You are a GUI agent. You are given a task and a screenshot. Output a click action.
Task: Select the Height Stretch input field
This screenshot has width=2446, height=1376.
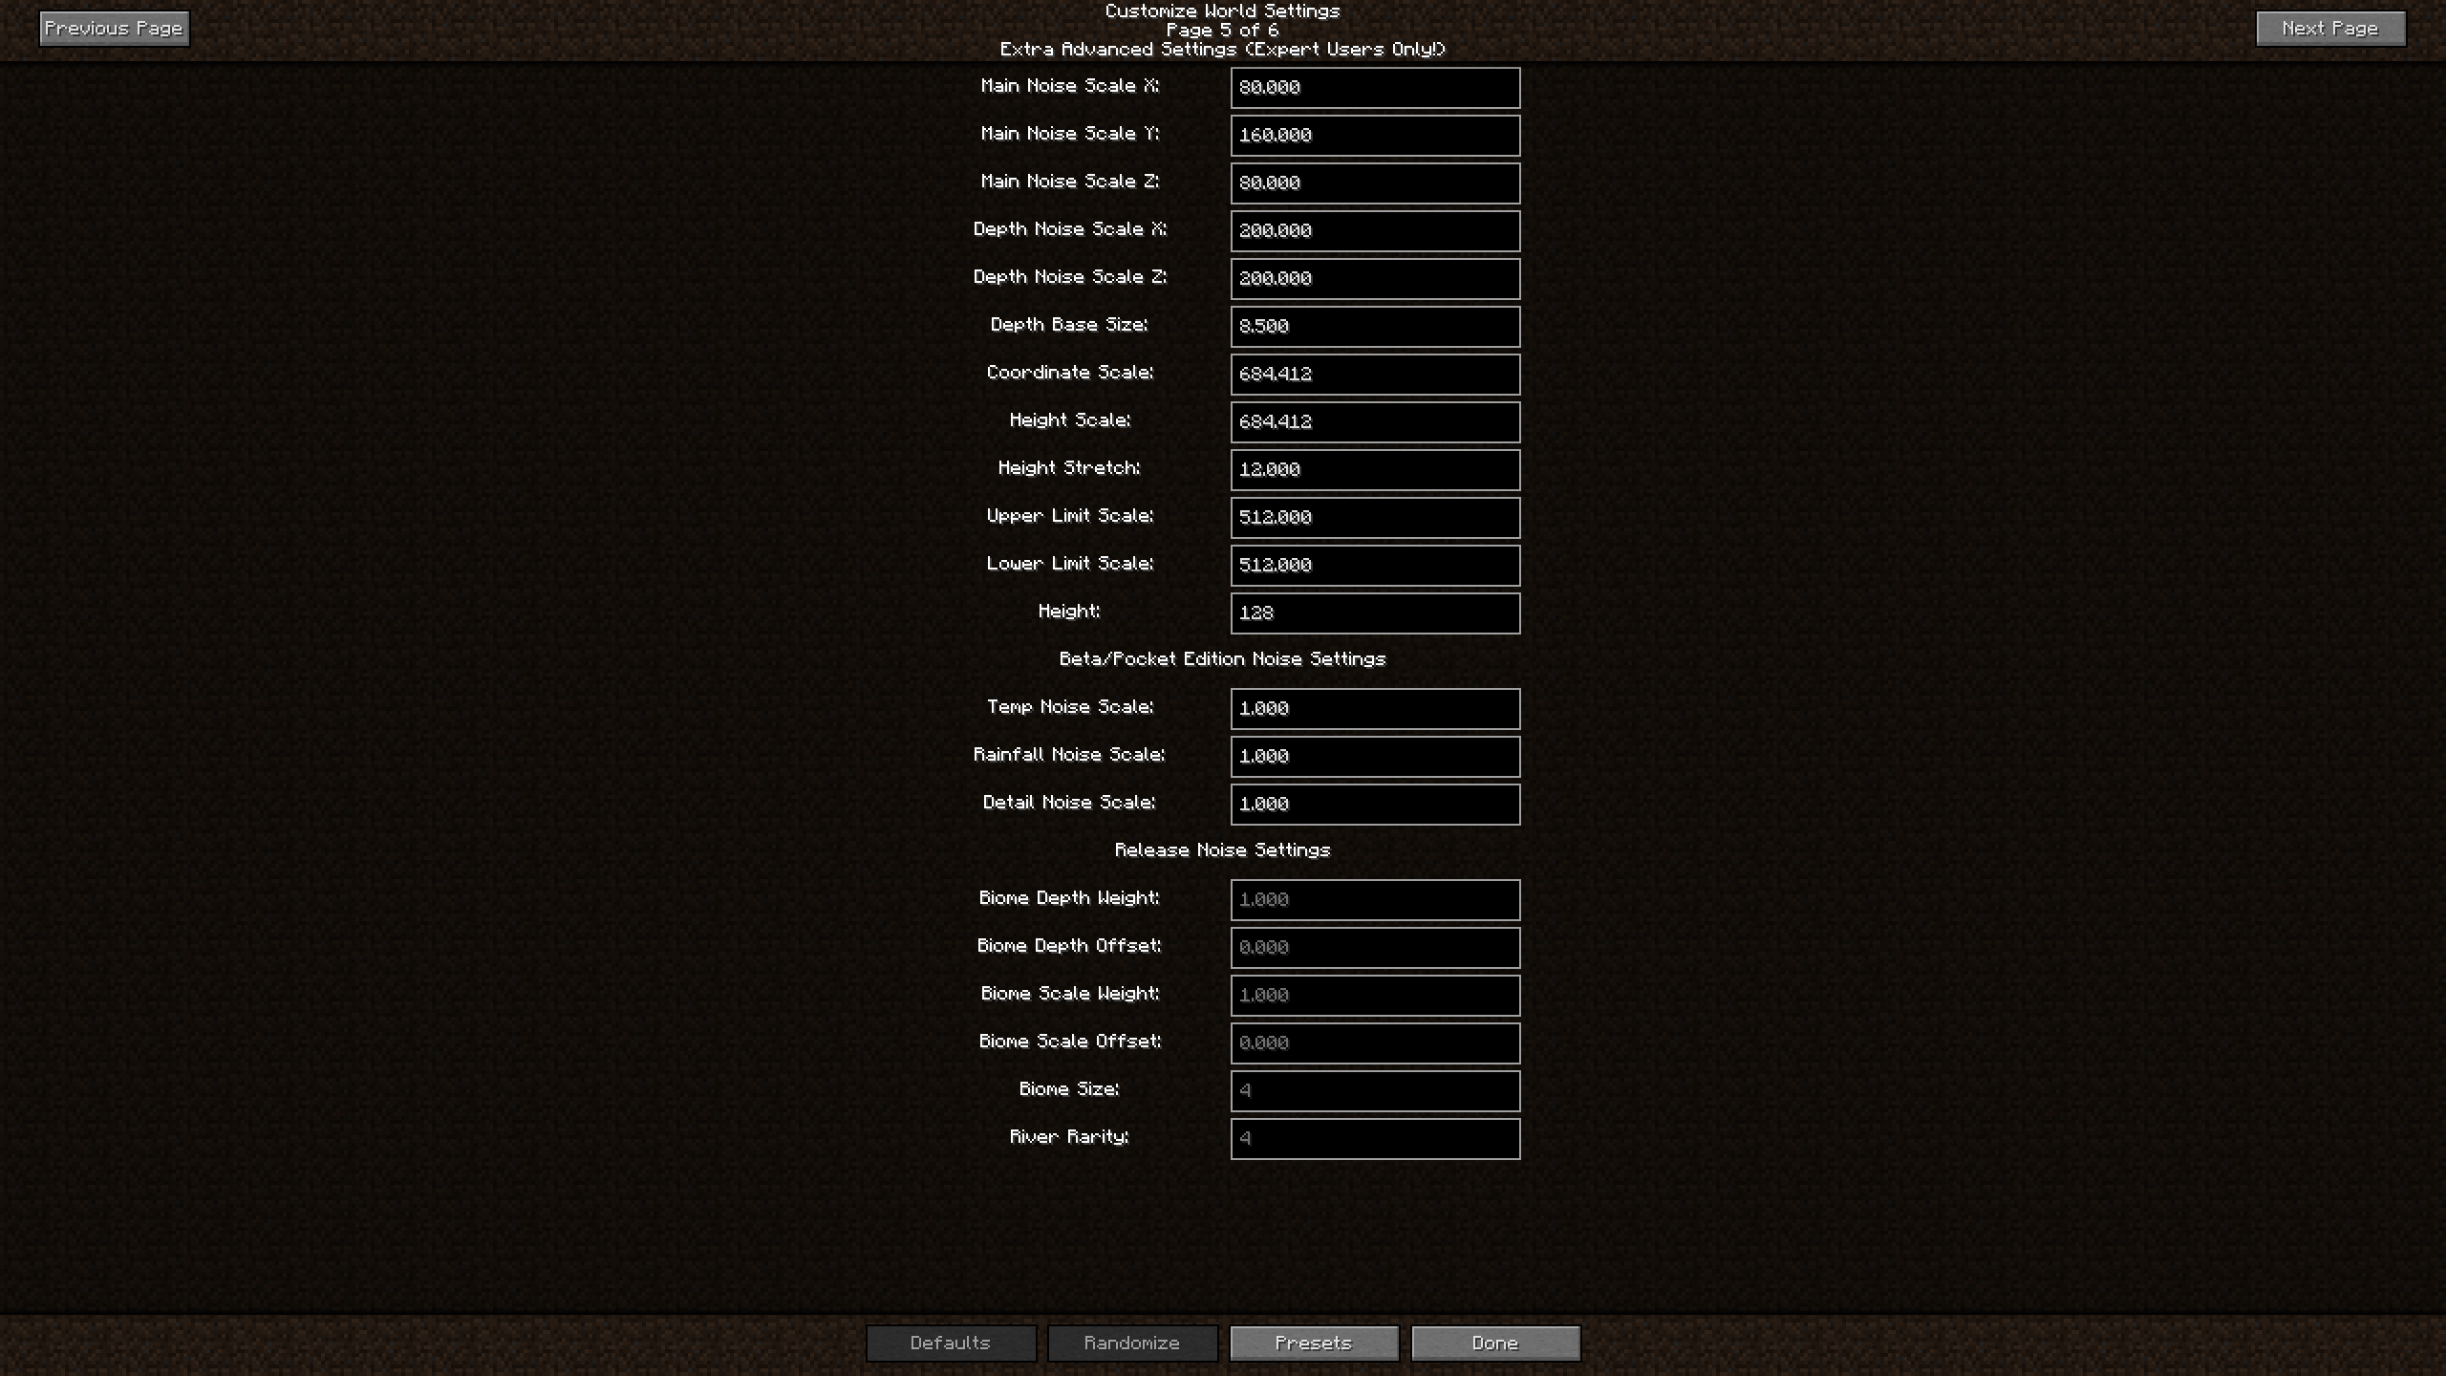pyautogui.click(x=1374, y=469)
